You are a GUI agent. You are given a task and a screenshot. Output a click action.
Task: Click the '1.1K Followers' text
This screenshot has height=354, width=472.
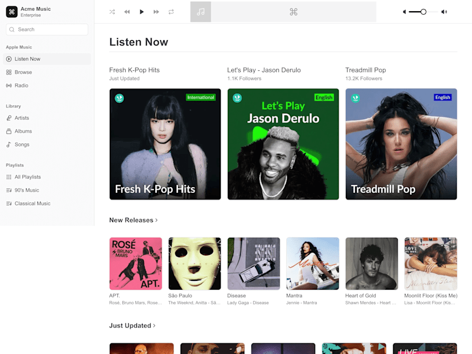tap(244, 78)
